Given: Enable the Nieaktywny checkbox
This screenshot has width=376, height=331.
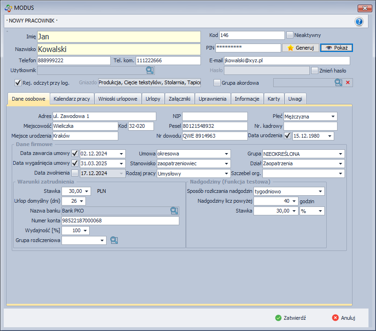Looking at the screenshot, I should coord(290,35).
